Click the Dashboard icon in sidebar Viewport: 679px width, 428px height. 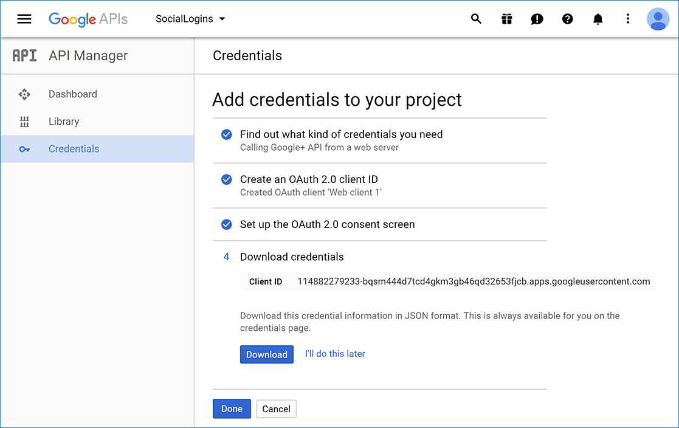[x=24, y=94]
